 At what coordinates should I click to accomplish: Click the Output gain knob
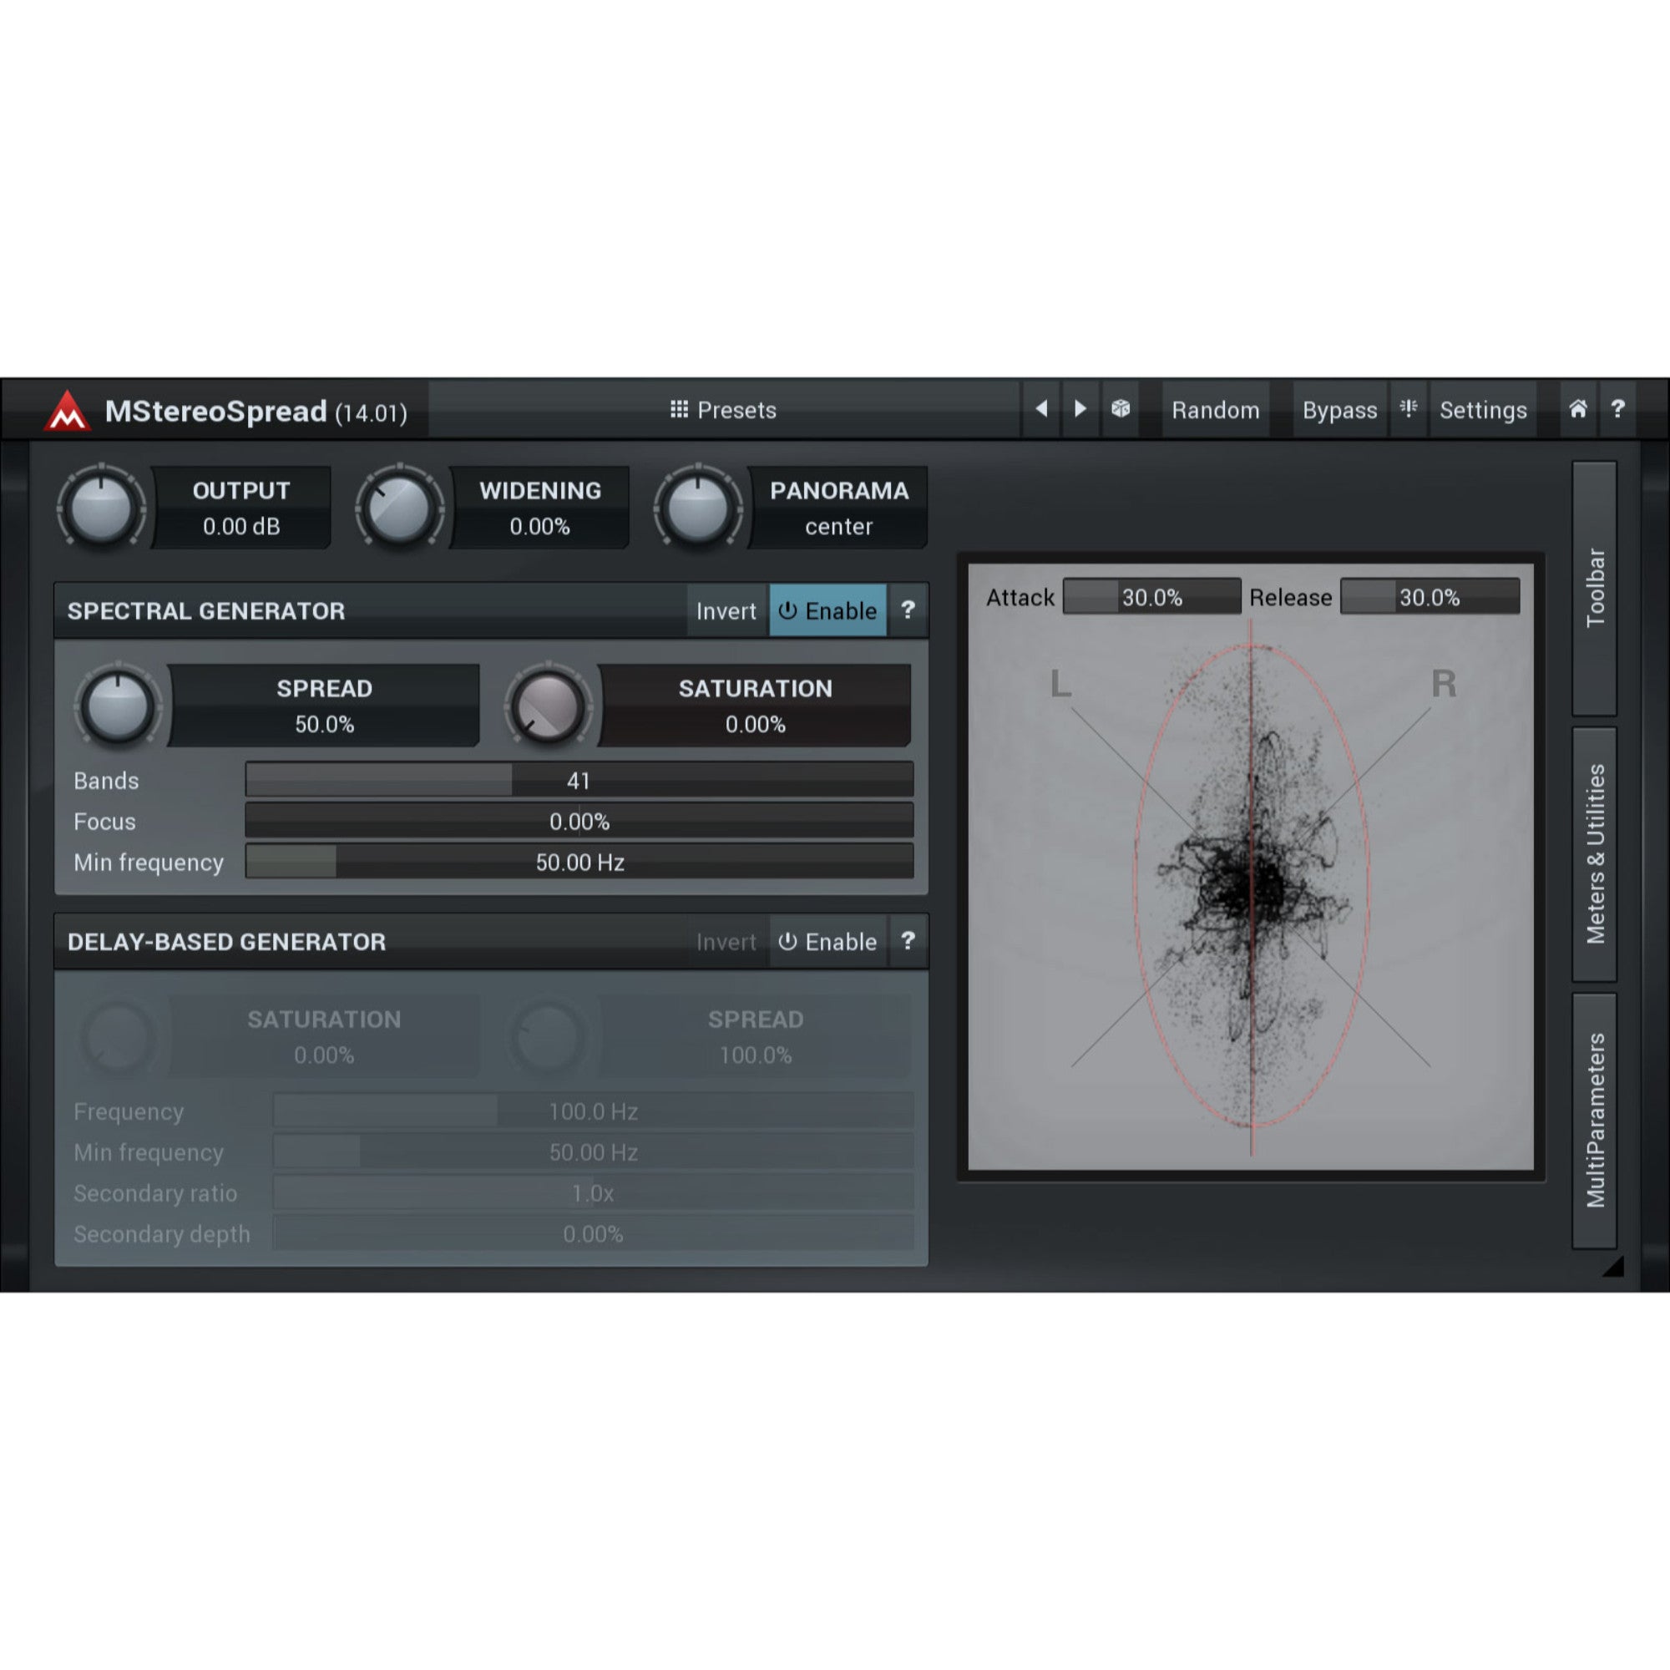click(x=101, y=509)
